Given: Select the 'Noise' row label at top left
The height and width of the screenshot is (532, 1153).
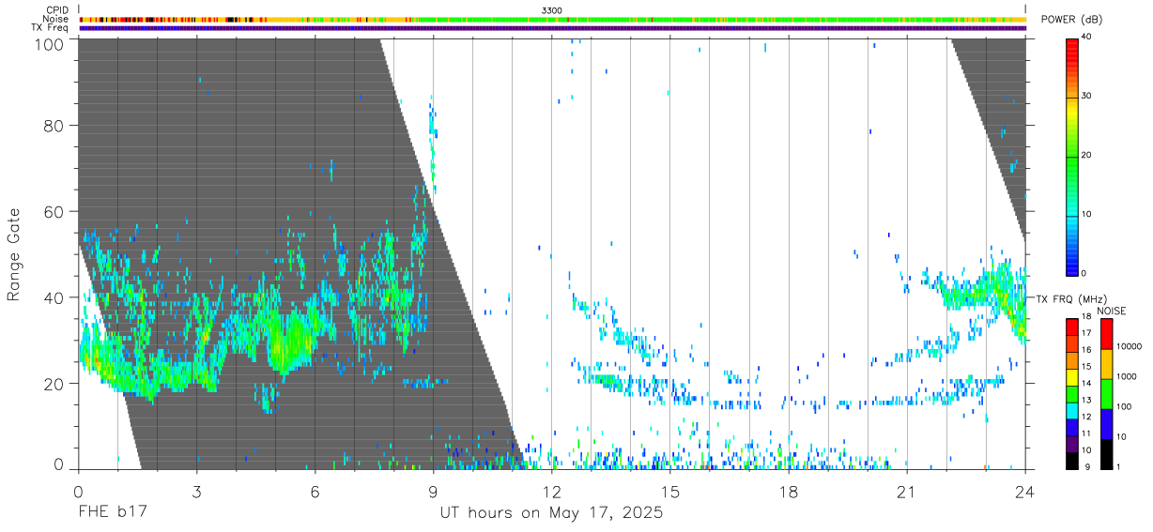Looking at the screenshot, I should click(55, 19).
